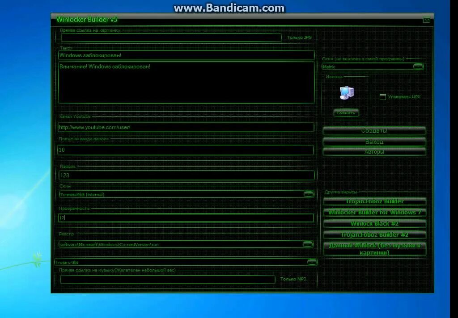Open the Авторы button
This screenshot has width=458, height=318.
[x=374, y=152]
